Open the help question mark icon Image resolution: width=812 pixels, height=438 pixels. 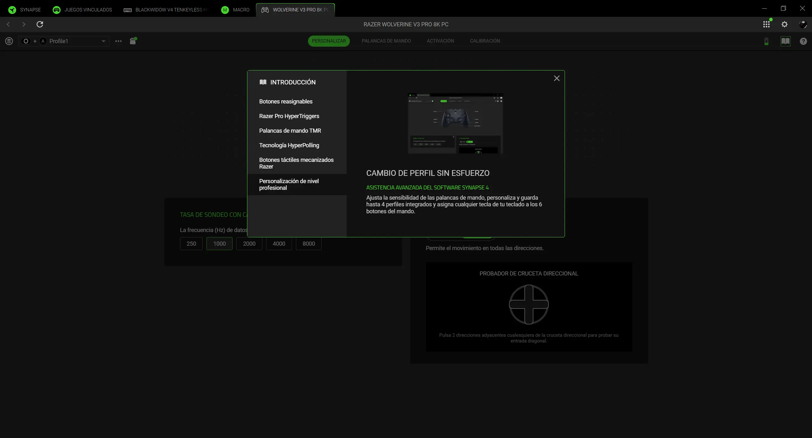click(803, 42)
